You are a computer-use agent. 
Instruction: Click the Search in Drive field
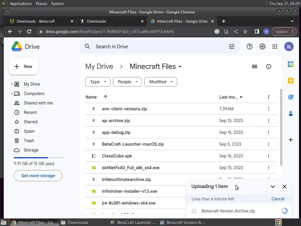[x=159, y=46]
